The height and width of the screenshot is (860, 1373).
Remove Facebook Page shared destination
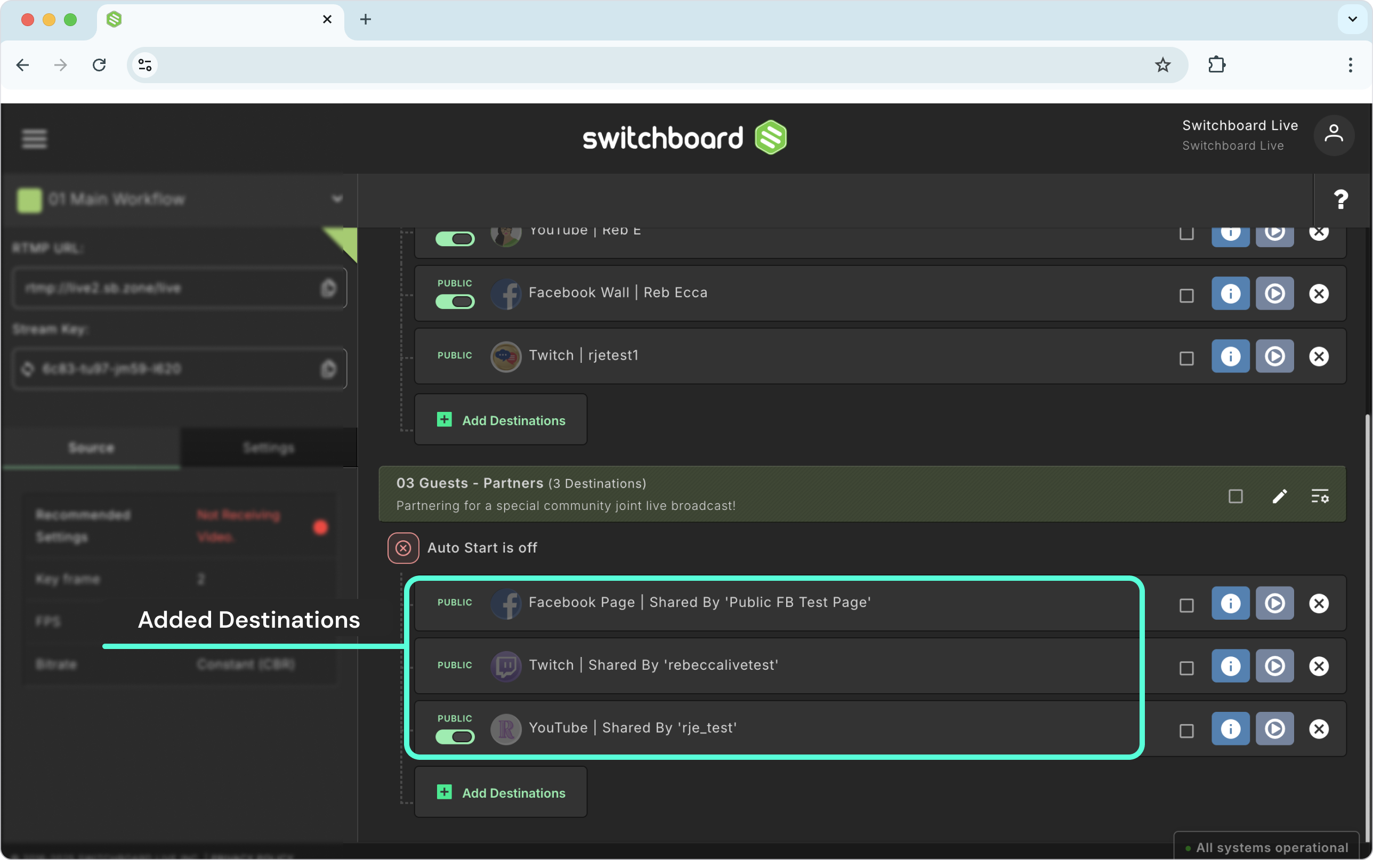1319,603
